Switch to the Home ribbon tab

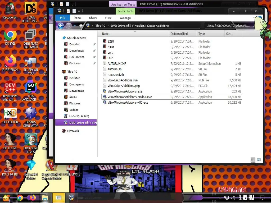tap(78, 18)
